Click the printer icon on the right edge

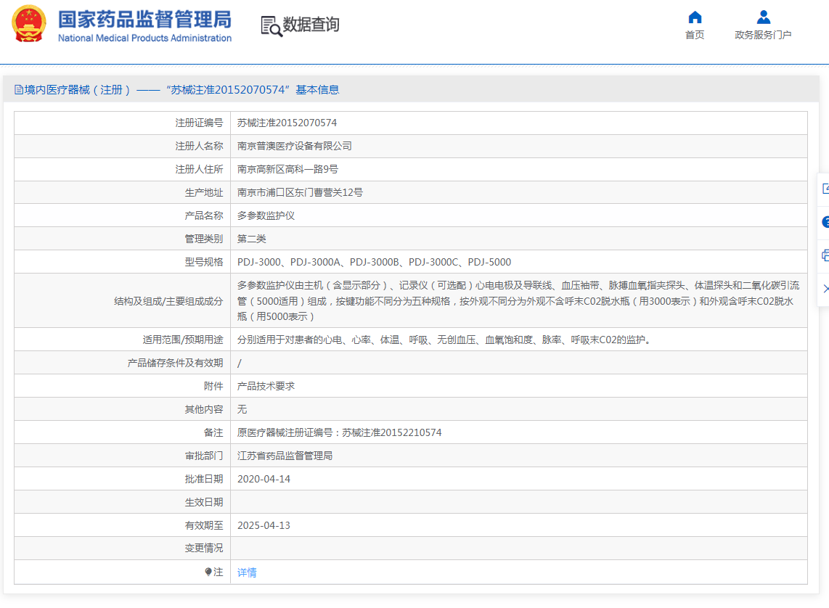[825, 255]
